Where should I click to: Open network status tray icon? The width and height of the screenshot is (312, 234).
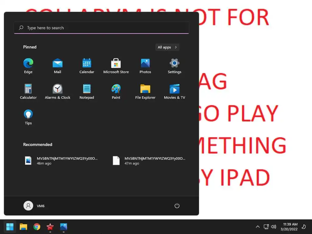click(x=266, y=227)
